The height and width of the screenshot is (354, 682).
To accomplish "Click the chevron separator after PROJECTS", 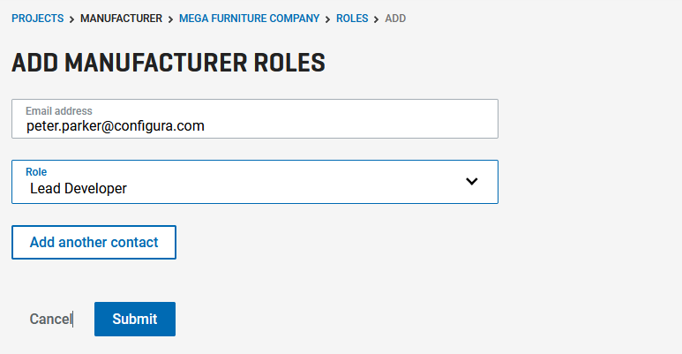I will click(x=71, y=19).
